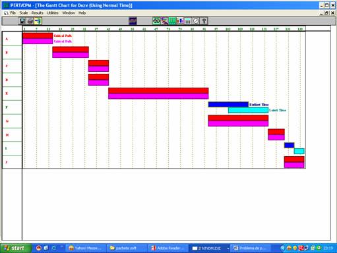The image size is (337, 253).
Task: Click the colored bar chart toolbar icon
Action: click(x=180, y=21)
